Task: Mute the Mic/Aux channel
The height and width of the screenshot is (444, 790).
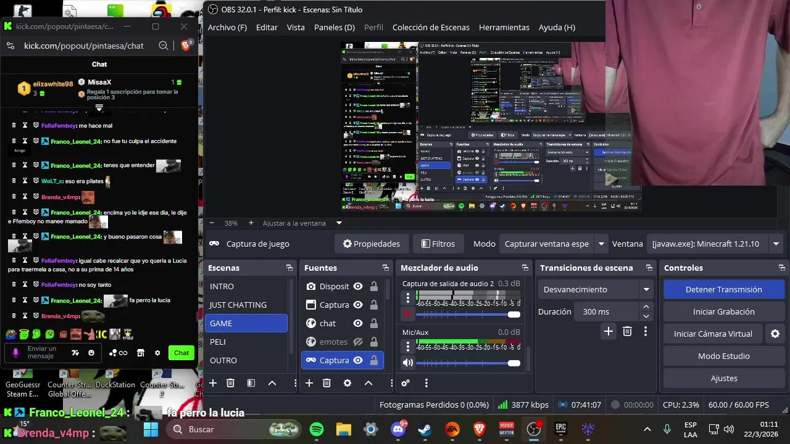Action: click(407, 363)
